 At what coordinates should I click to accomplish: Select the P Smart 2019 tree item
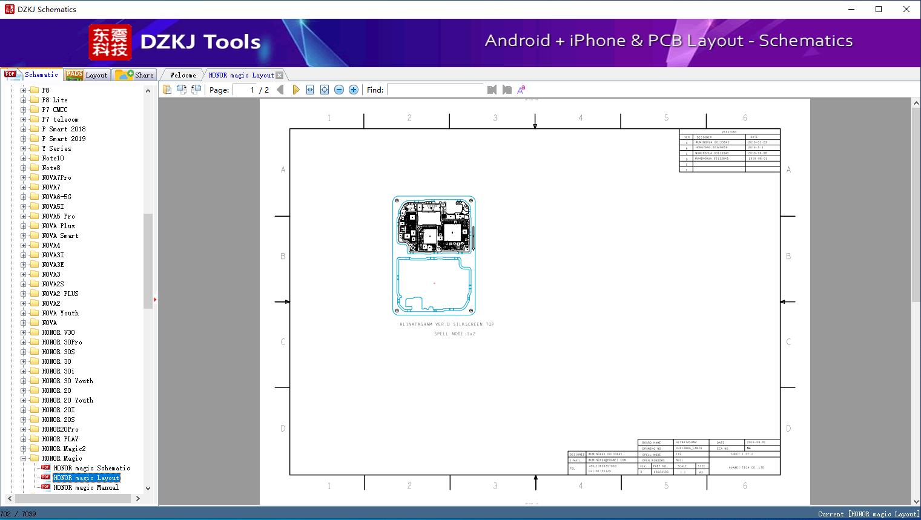coord(64,139)
